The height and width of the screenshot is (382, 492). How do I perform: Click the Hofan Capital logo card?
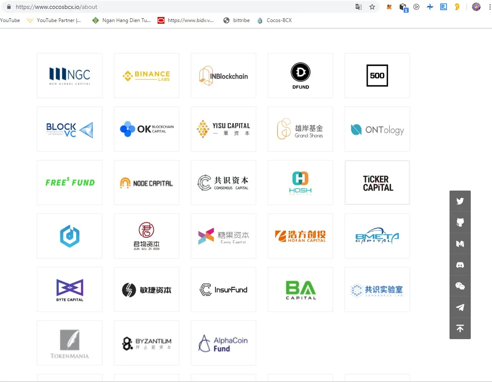300,236
